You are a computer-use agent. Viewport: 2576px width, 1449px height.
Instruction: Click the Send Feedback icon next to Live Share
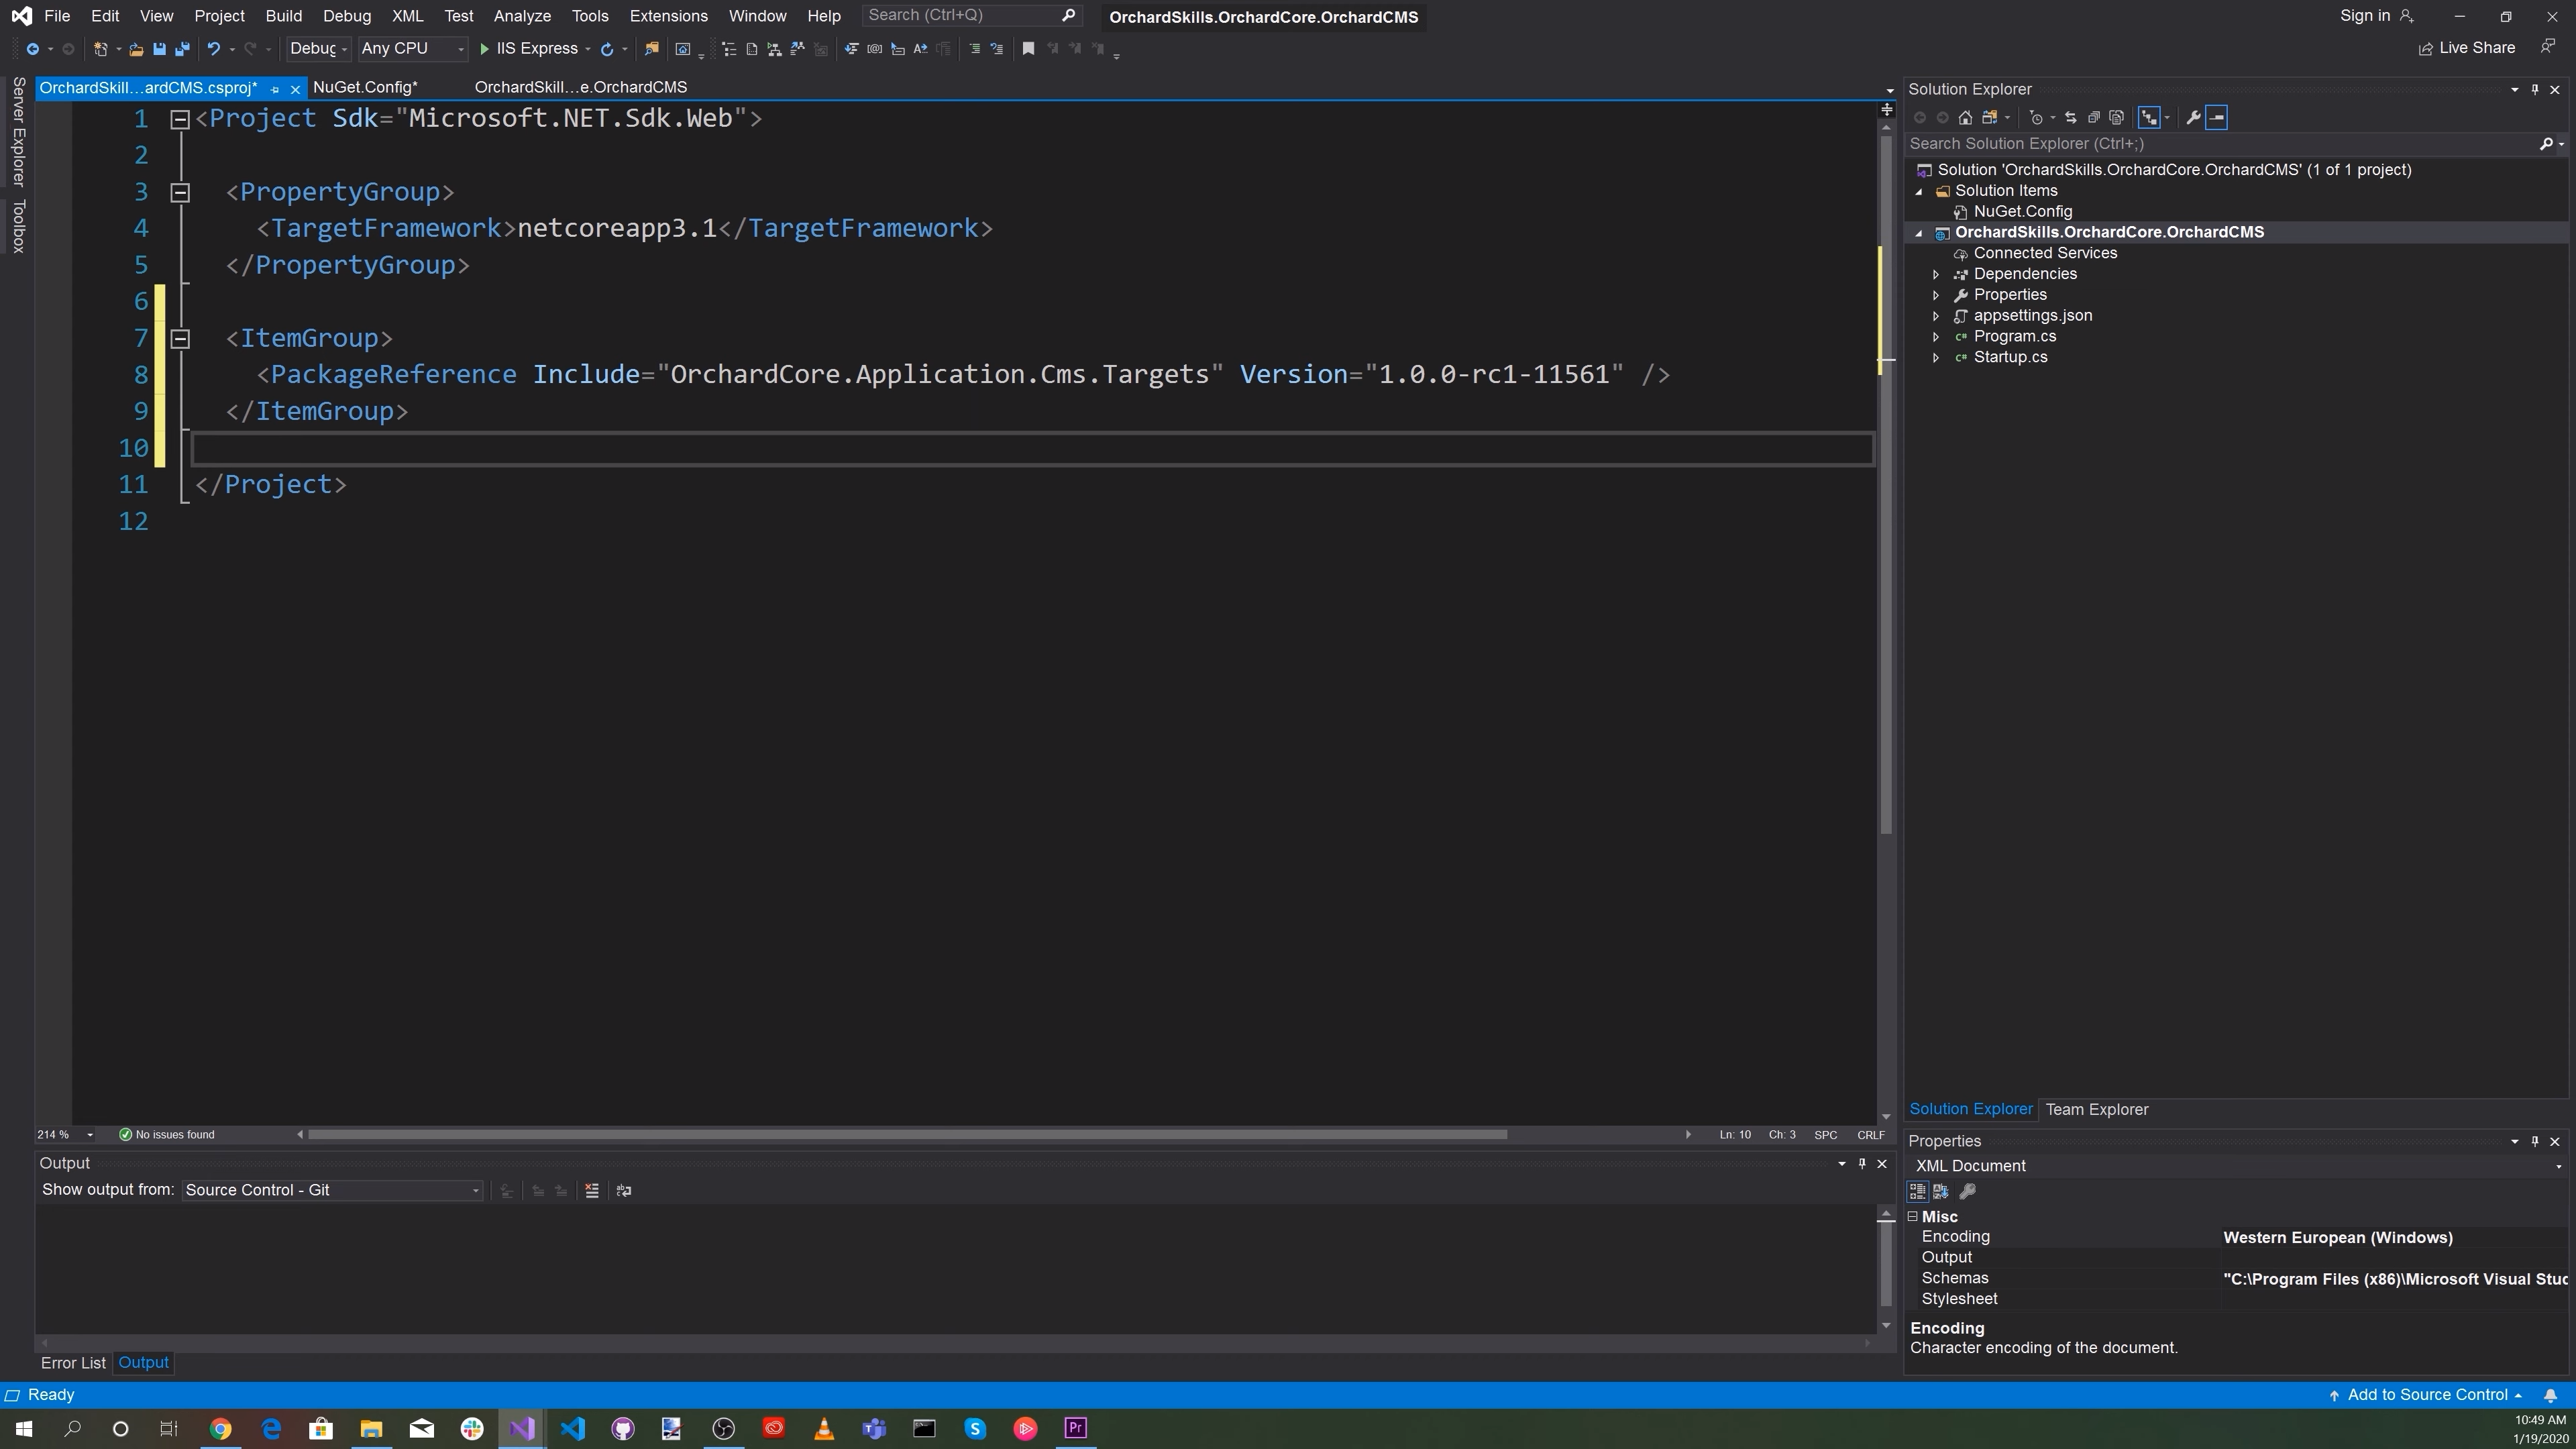(x=2548, y=48)
